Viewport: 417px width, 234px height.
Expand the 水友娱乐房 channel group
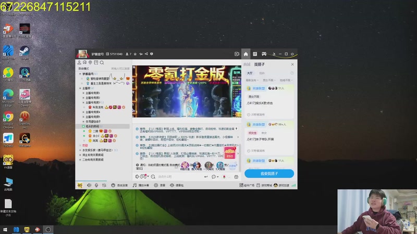point(80,150)
